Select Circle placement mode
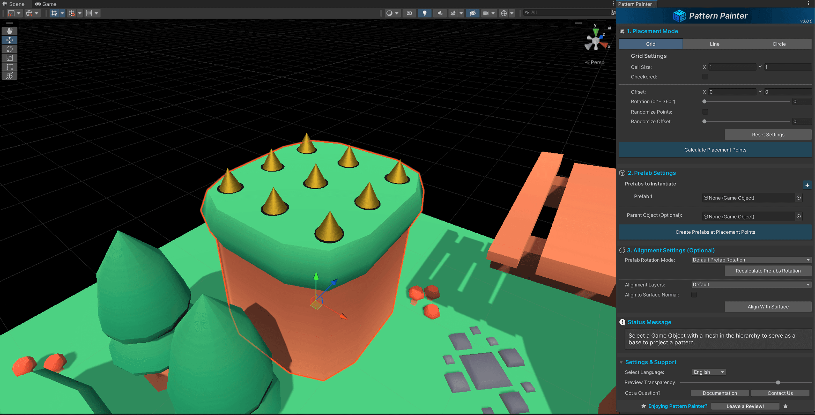The width and height of the screenshot is (815, 415). coord(779,44)
